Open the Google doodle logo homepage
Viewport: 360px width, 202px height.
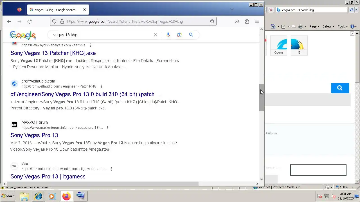[23, 35]
